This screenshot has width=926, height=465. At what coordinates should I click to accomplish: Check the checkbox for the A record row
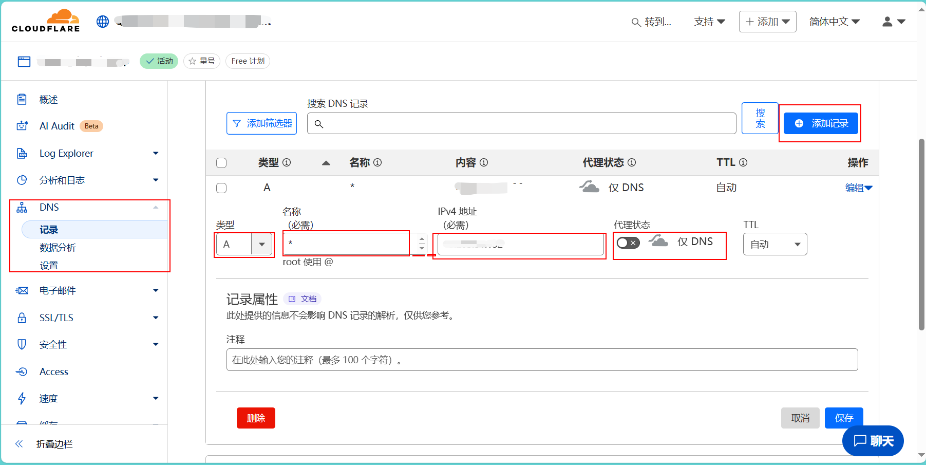221,188
